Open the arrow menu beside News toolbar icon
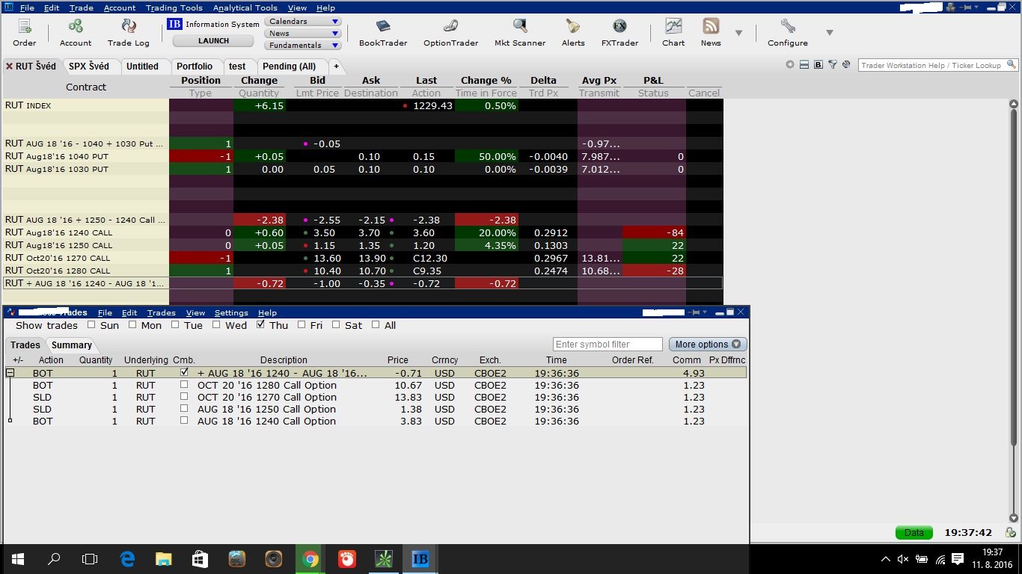 (x=738, y=33)
